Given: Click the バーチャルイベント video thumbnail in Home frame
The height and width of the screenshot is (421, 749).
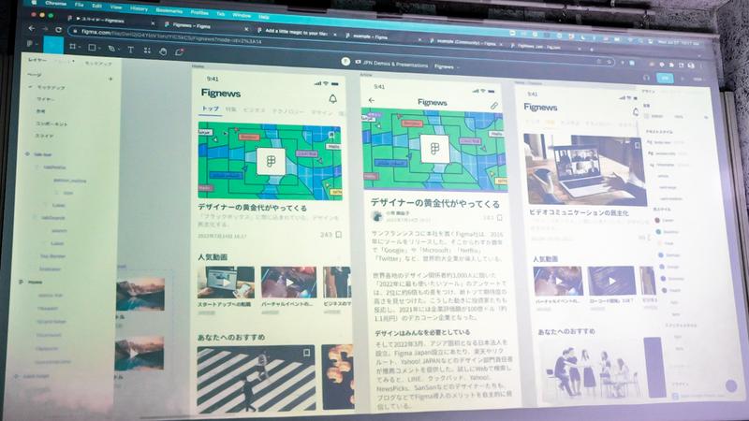Looking at the screenshot, I should pos(288,283).
